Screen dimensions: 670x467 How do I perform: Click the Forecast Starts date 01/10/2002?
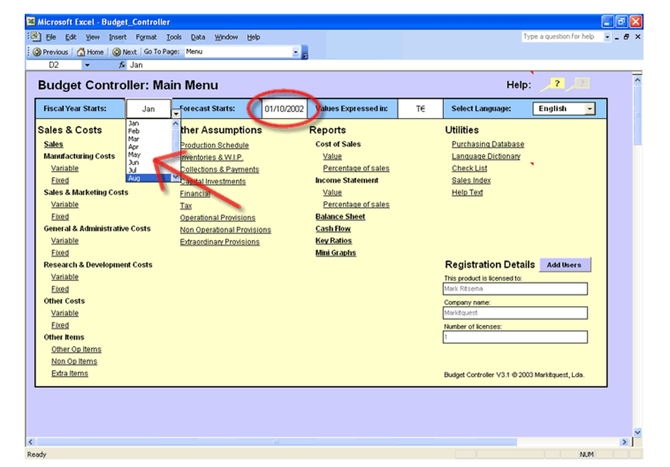284,109
